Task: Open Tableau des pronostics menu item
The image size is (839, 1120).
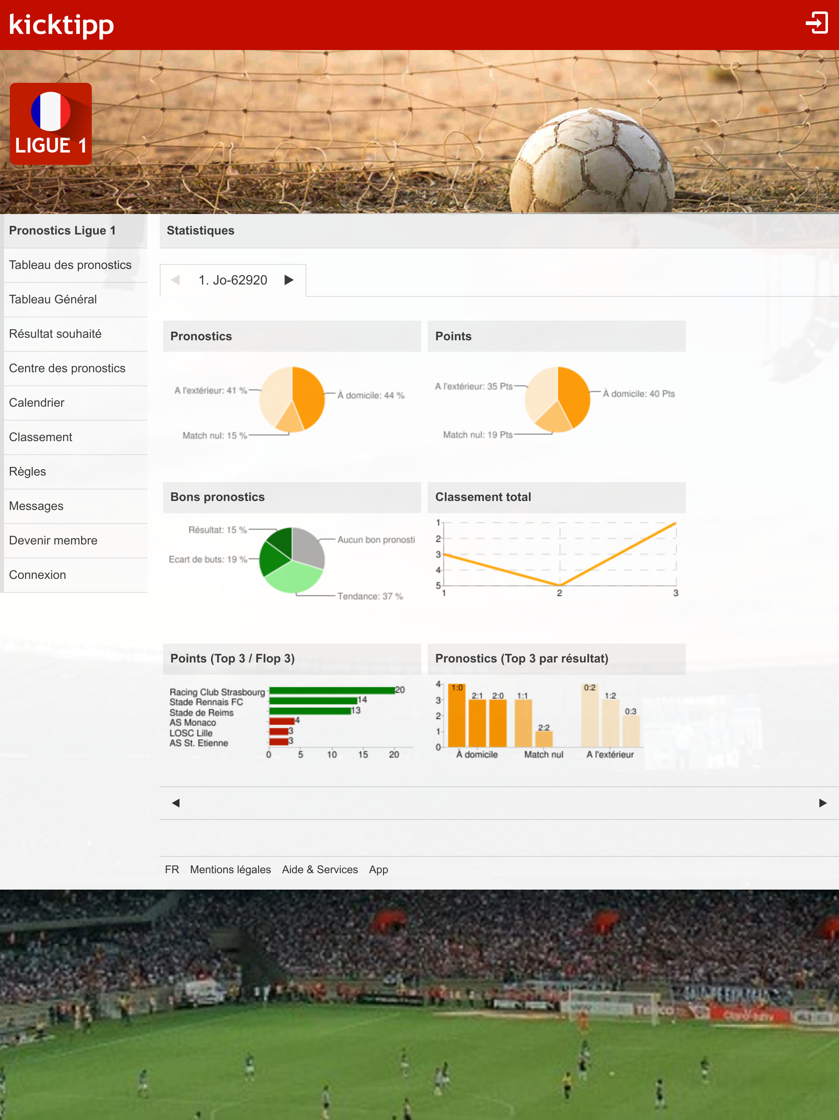Action: (x=70, y=265)
